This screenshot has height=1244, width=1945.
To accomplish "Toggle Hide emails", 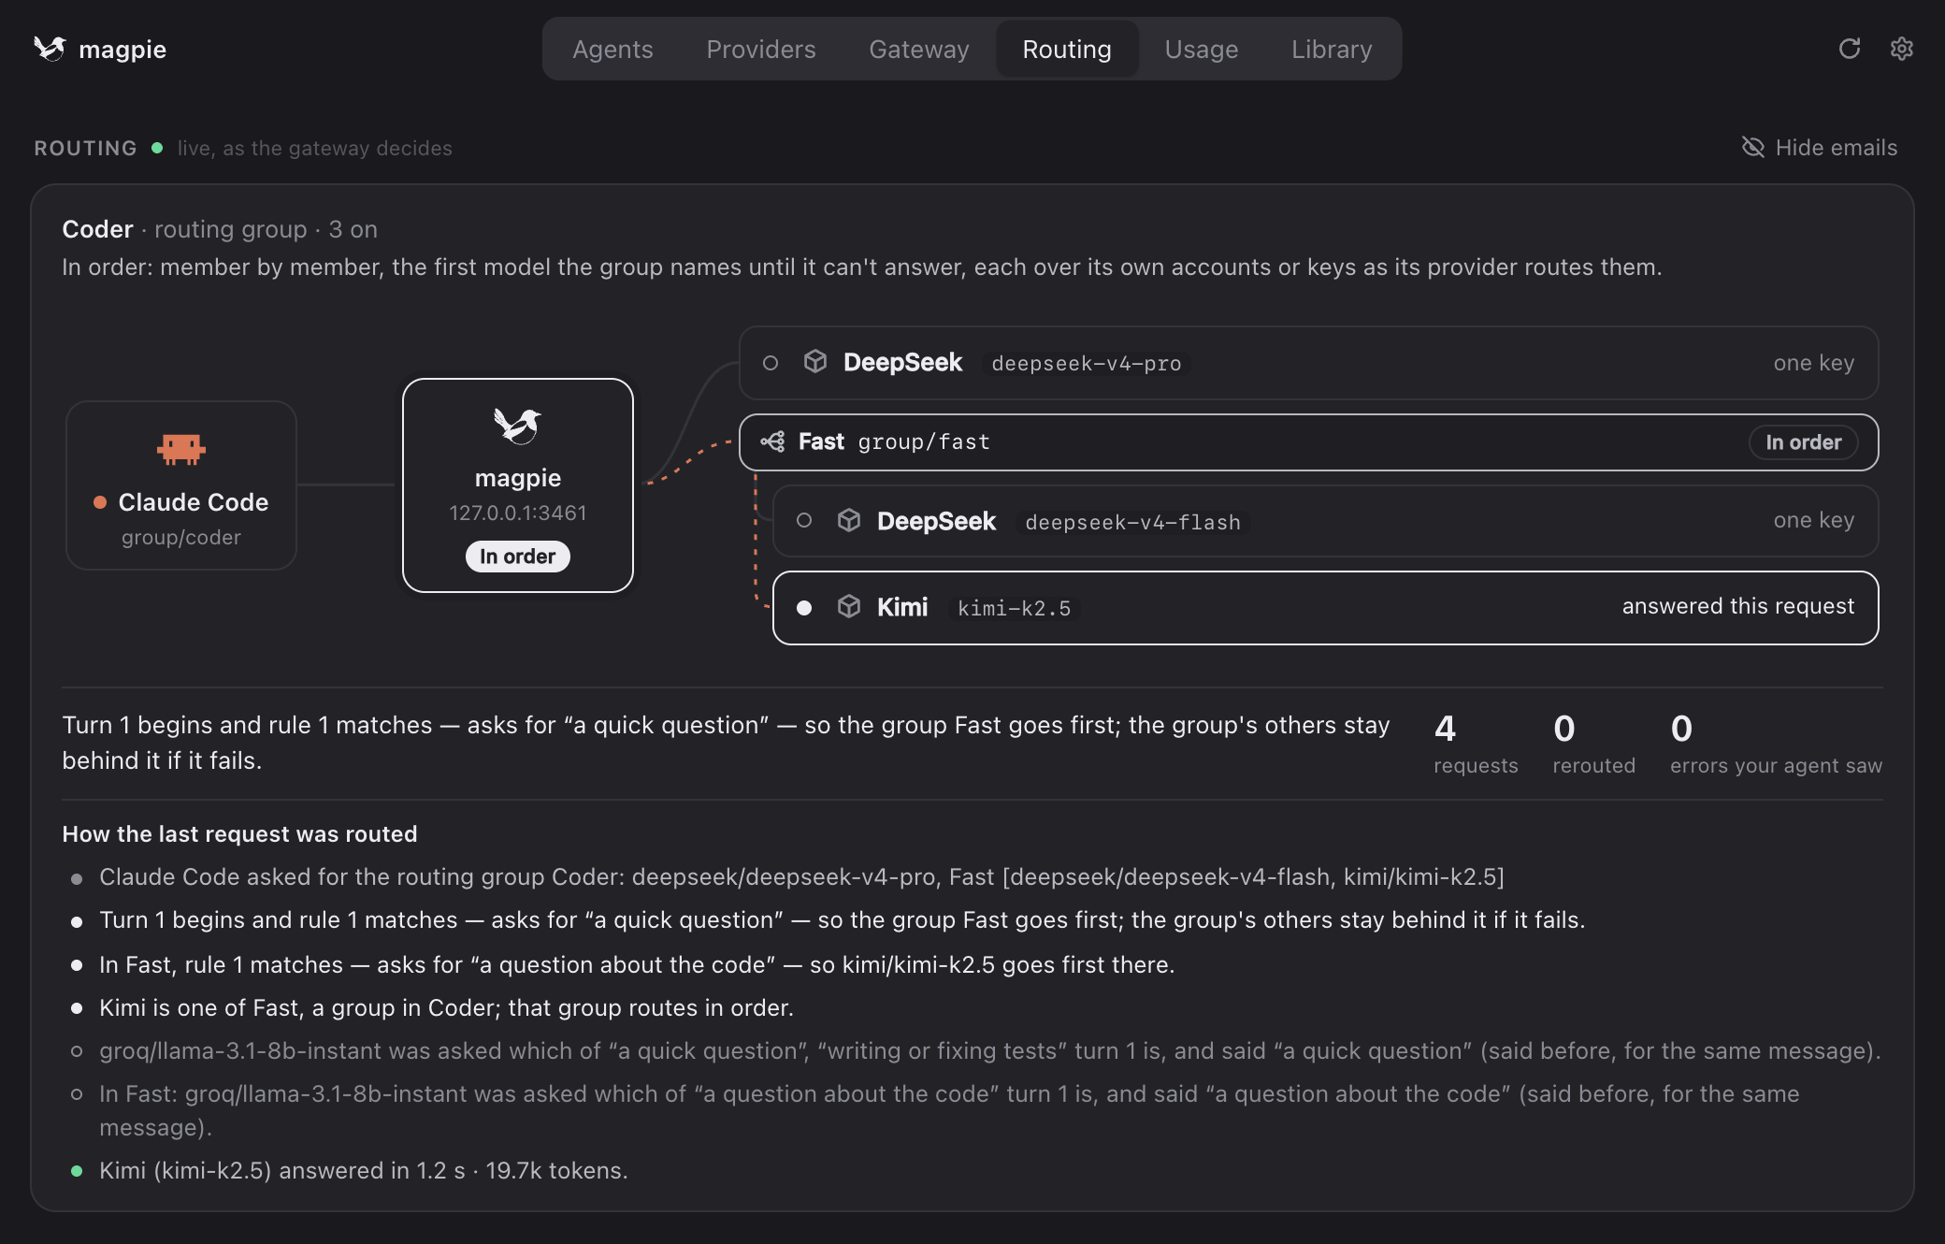I will (1820, 148).
